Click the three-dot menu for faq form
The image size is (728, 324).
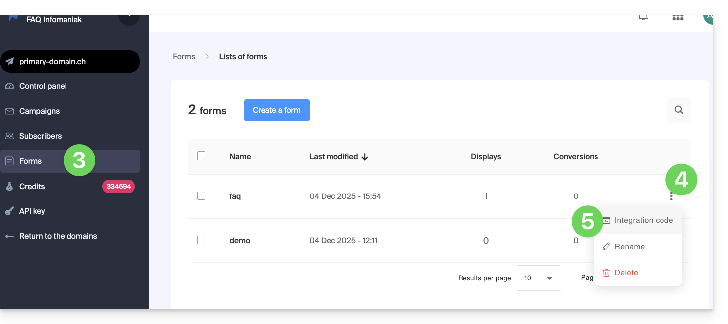671,196
